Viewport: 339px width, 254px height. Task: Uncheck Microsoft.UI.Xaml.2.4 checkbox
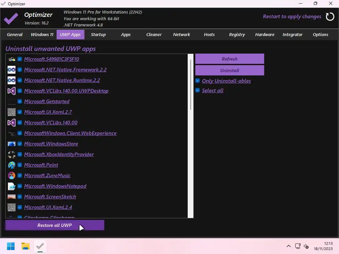(x=20, y=207)
